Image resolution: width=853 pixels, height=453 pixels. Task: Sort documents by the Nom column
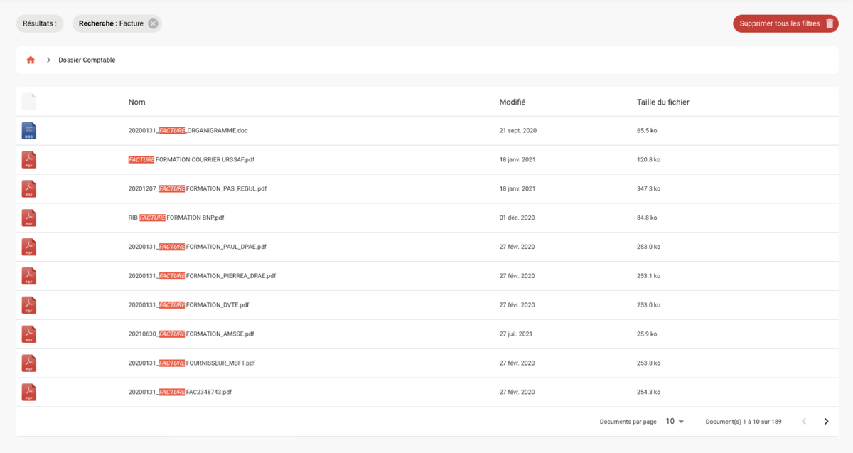[x=136, y=102]
